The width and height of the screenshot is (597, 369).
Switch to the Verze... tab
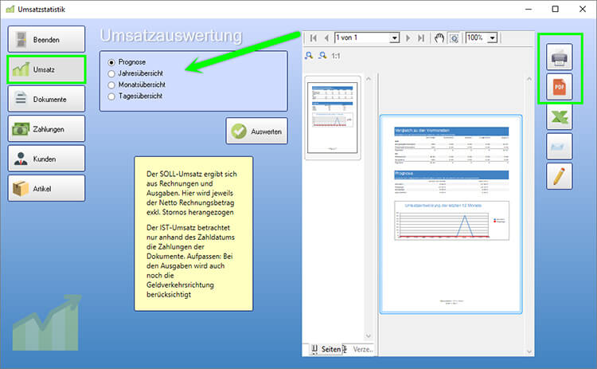coord(359,349)
